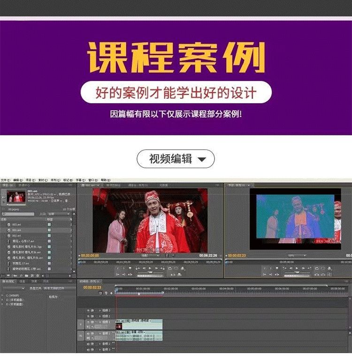Screen dimensions: 352x363
Task: Click Set In Point icon in Program monitor
Action: click(x=265, y=268)
